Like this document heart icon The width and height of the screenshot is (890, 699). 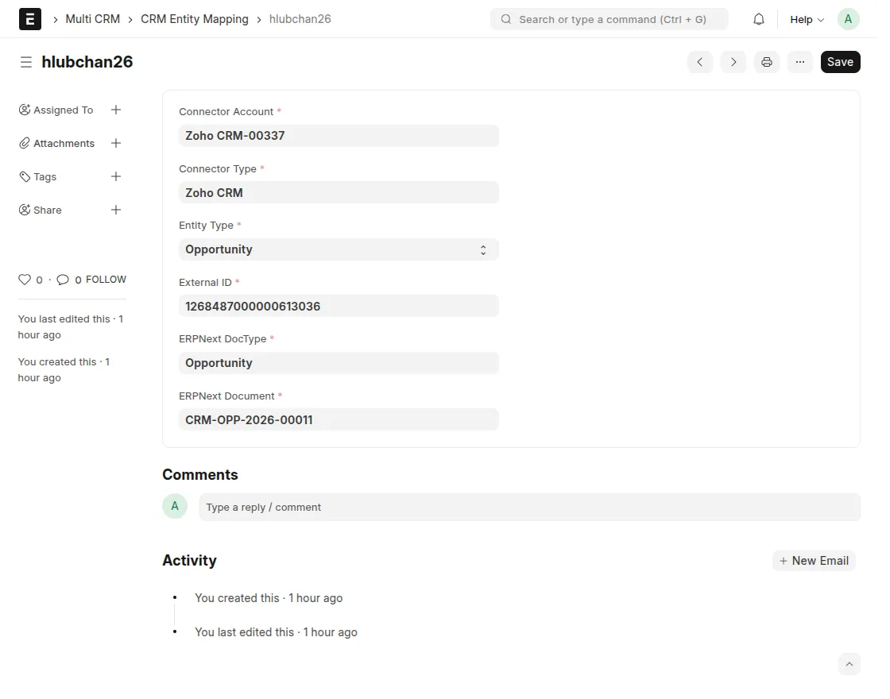[x=24, y=280]
